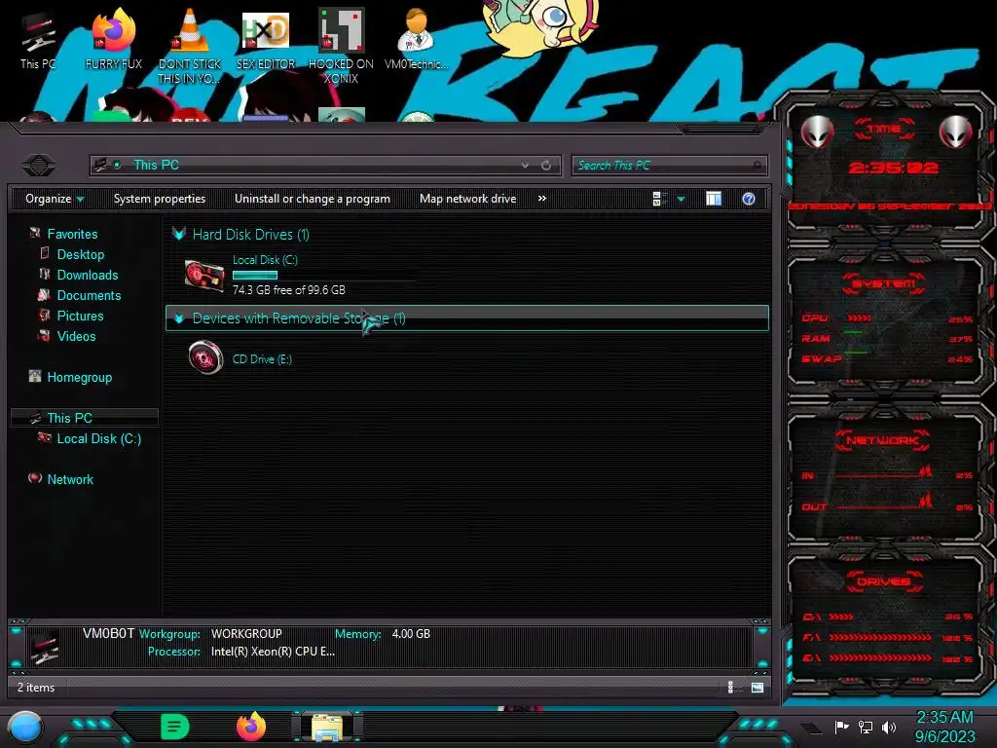Switch to large icons view in status bar
The height and width of the screenshot is (748, 997).
pos(757,687)
